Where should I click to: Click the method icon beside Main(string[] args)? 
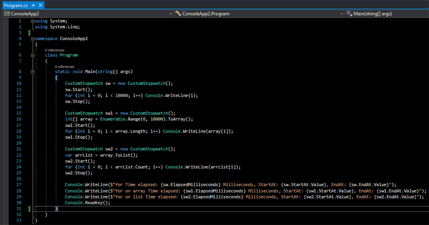349,13
